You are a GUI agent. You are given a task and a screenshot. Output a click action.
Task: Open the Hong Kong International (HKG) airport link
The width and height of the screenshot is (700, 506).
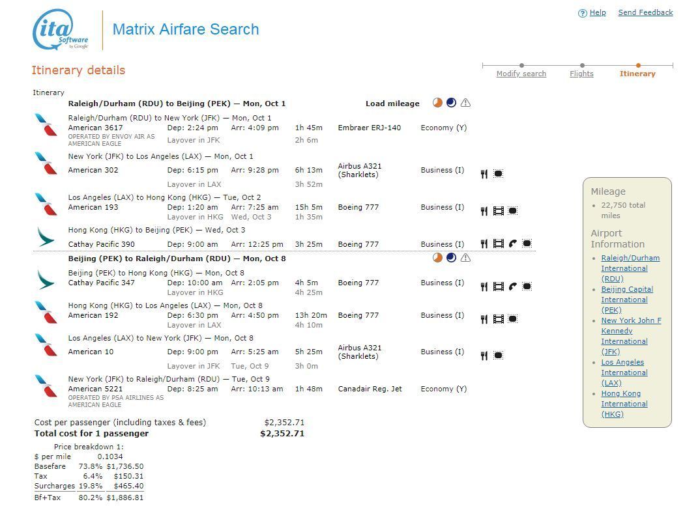click(x=624, y=404)
